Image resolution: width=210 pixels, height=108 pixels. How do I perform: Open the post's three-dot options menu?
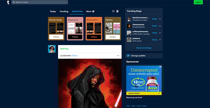coord(118,56)
